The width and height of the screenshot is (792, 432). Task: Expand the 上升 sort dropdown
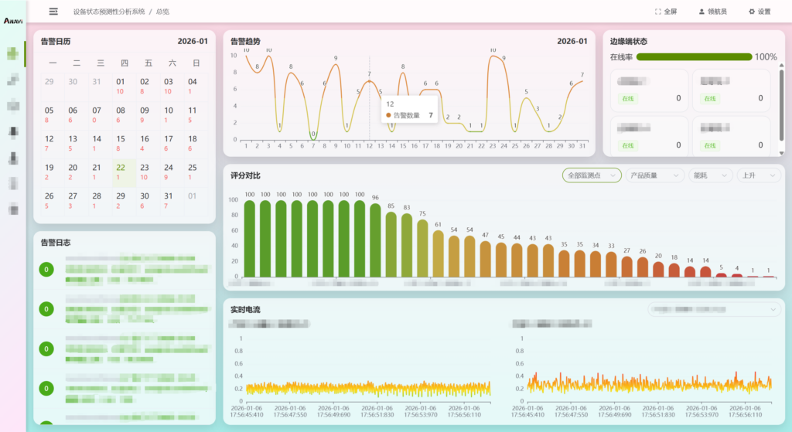[x=759, y=175]
